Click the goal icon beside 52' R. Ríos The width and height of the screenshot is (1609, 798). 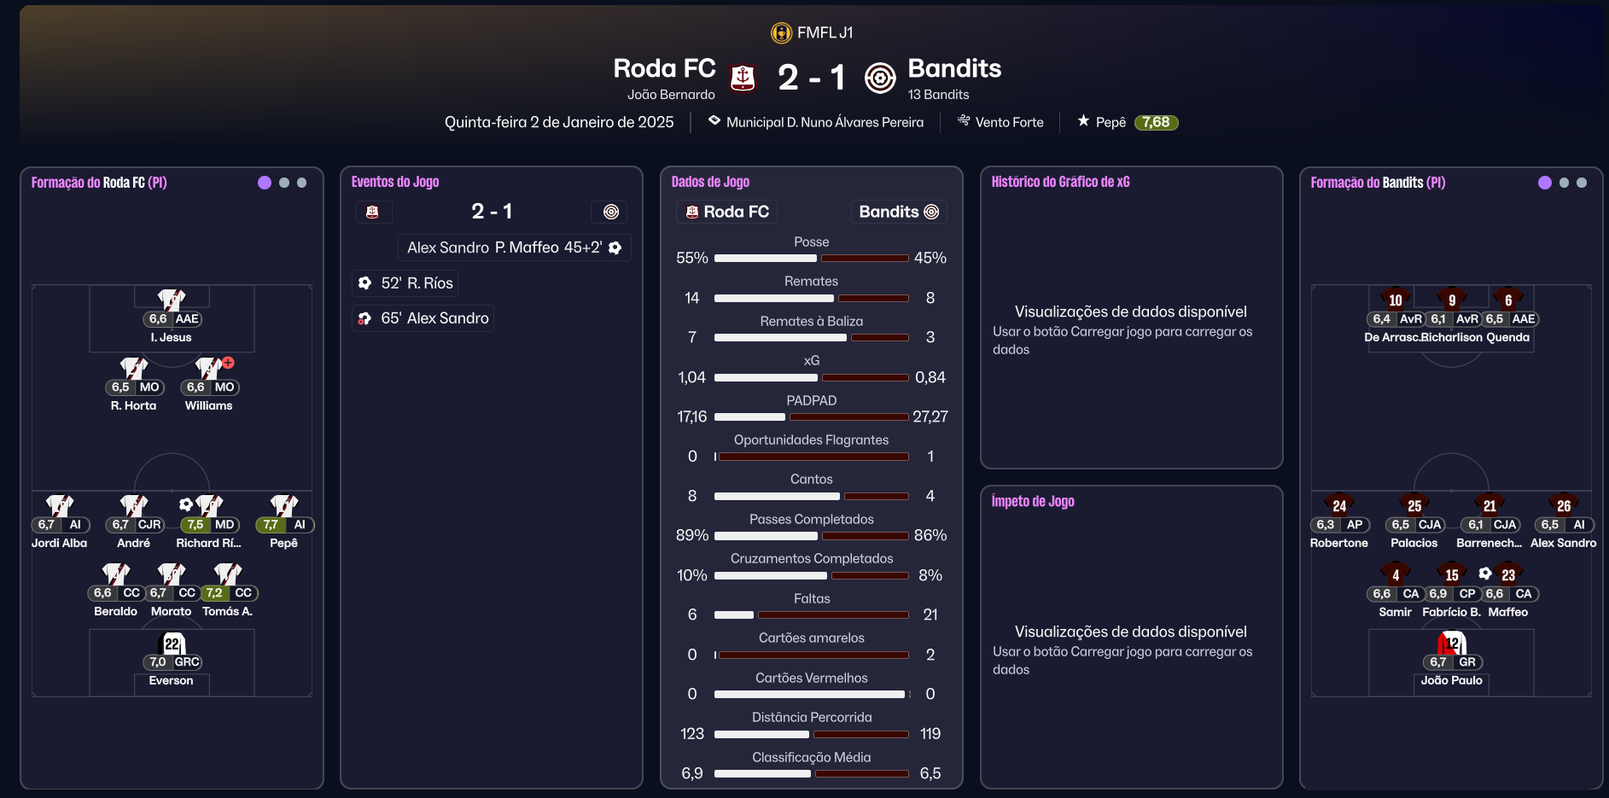[x=364, y=283]
